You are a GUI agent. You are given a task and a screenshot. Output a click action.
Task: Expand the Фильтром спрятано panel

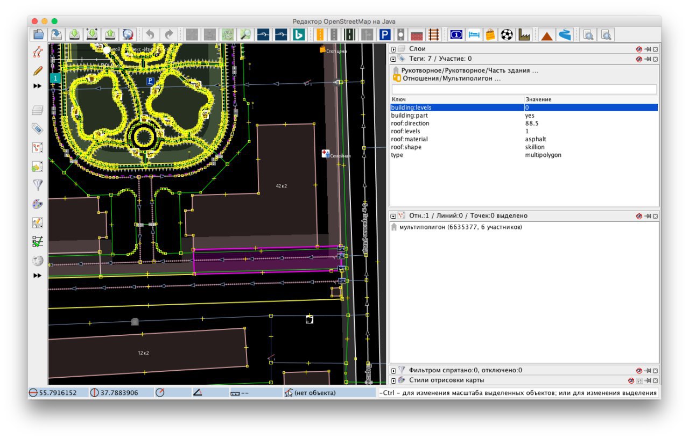click(x=393, y=370)
